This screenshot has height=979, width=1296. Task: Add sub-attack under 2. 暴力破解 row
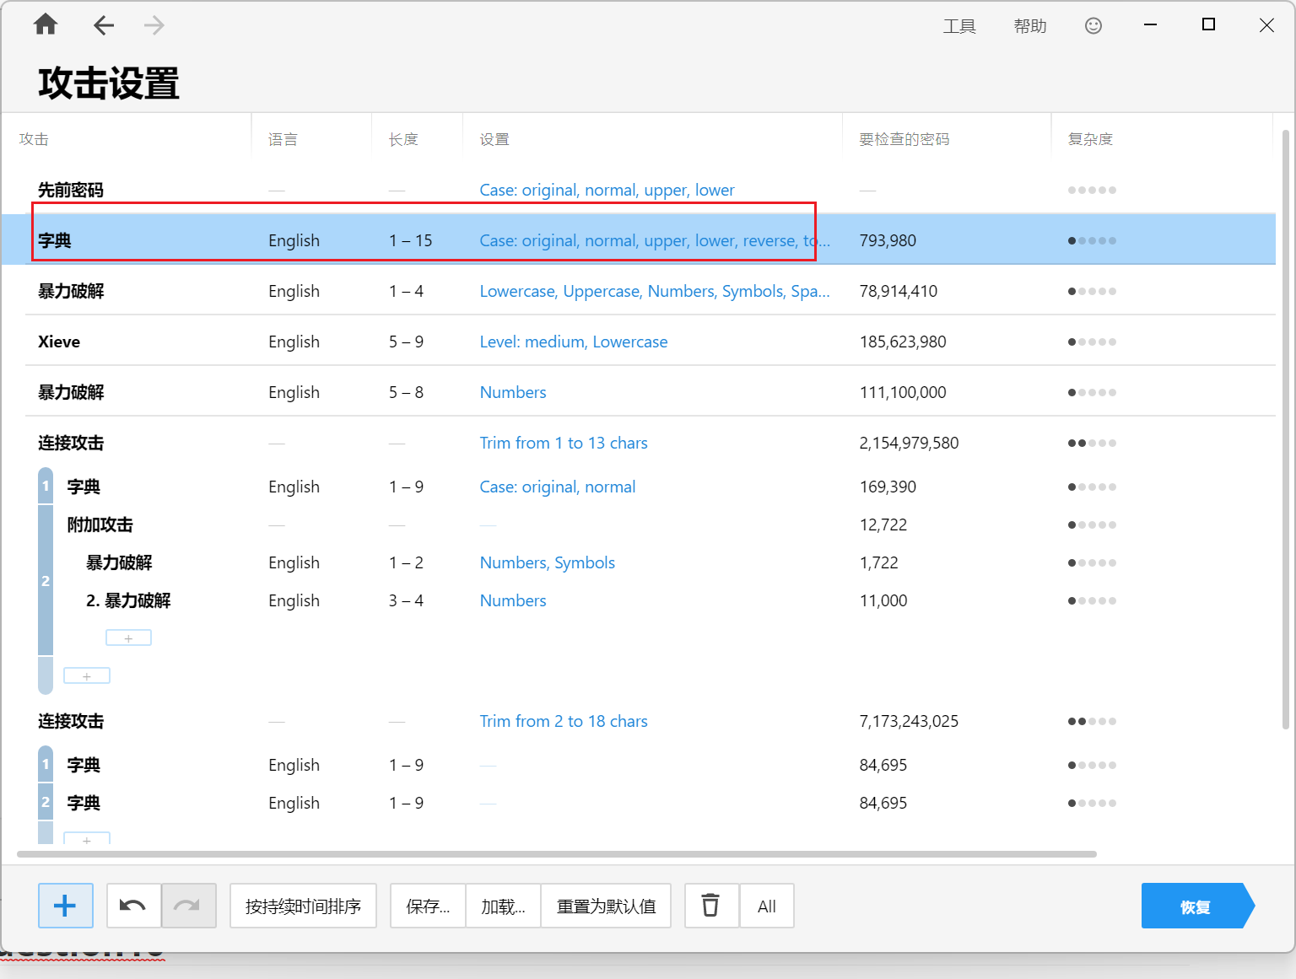pyautogui.click(x=128, y=638)
